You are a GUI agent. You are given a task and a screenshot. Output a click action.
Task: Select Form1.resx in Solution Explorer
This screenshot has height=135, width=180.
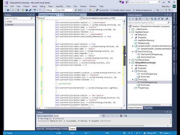click(145, 85)
